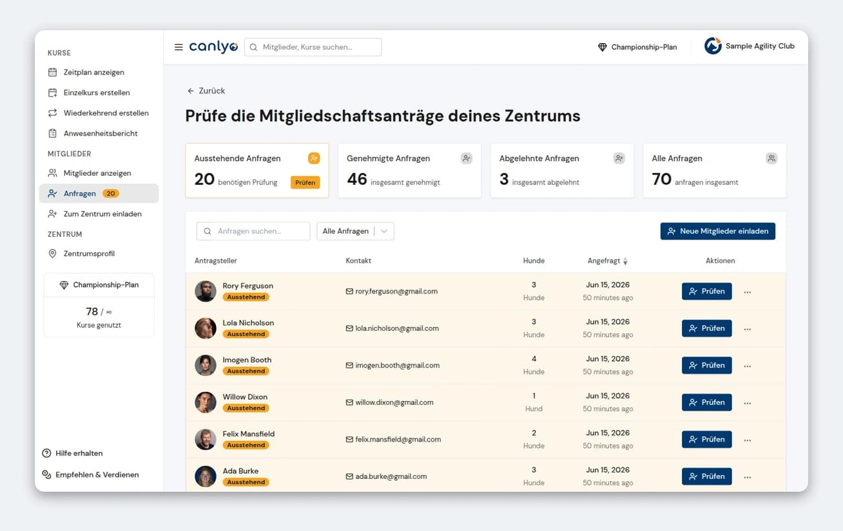Screen dimensions: 843x531
Task: Click Prüfen for Rory Ferguson
Action: point(707,291)
